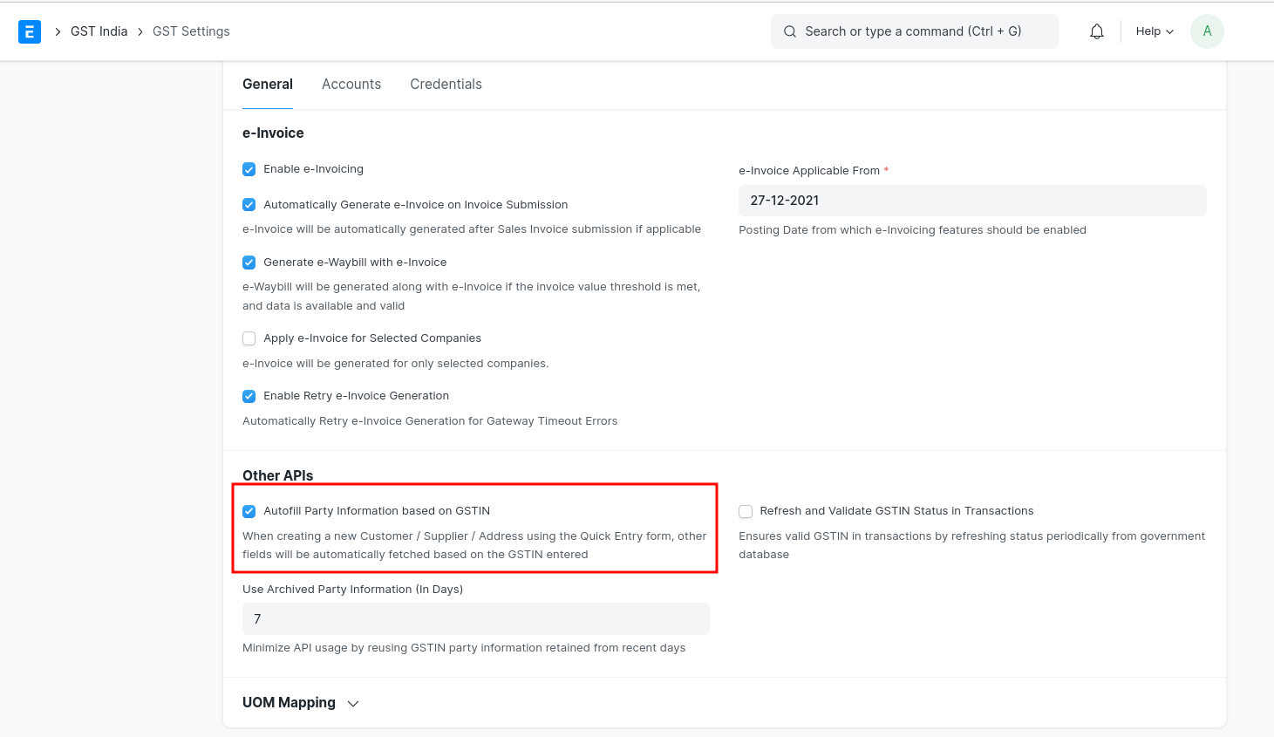Click the breadcrumb chevron before GST India
This screenshot has width=1274, height=737.
(58, 31)
